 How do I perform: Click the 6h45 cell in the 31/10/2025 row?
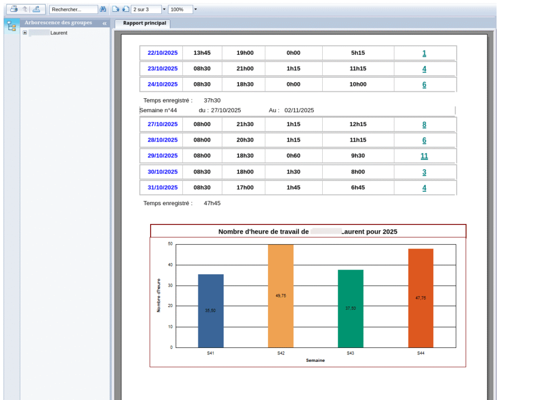pyautogui.click(x=358, y=187)
